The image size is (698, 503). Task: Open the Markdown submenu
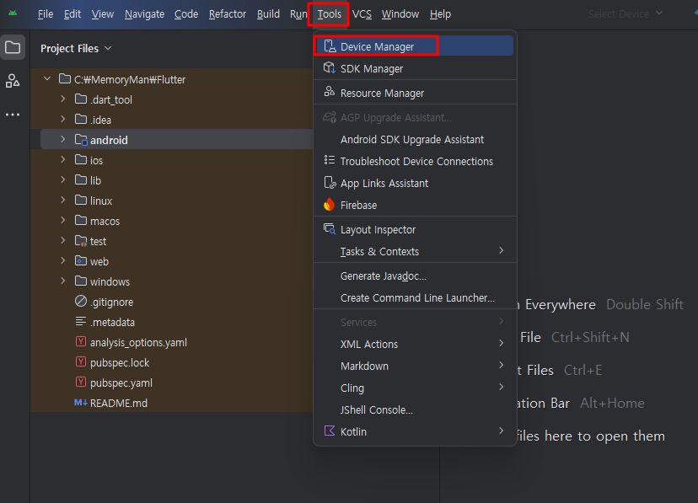click(414, 366)
